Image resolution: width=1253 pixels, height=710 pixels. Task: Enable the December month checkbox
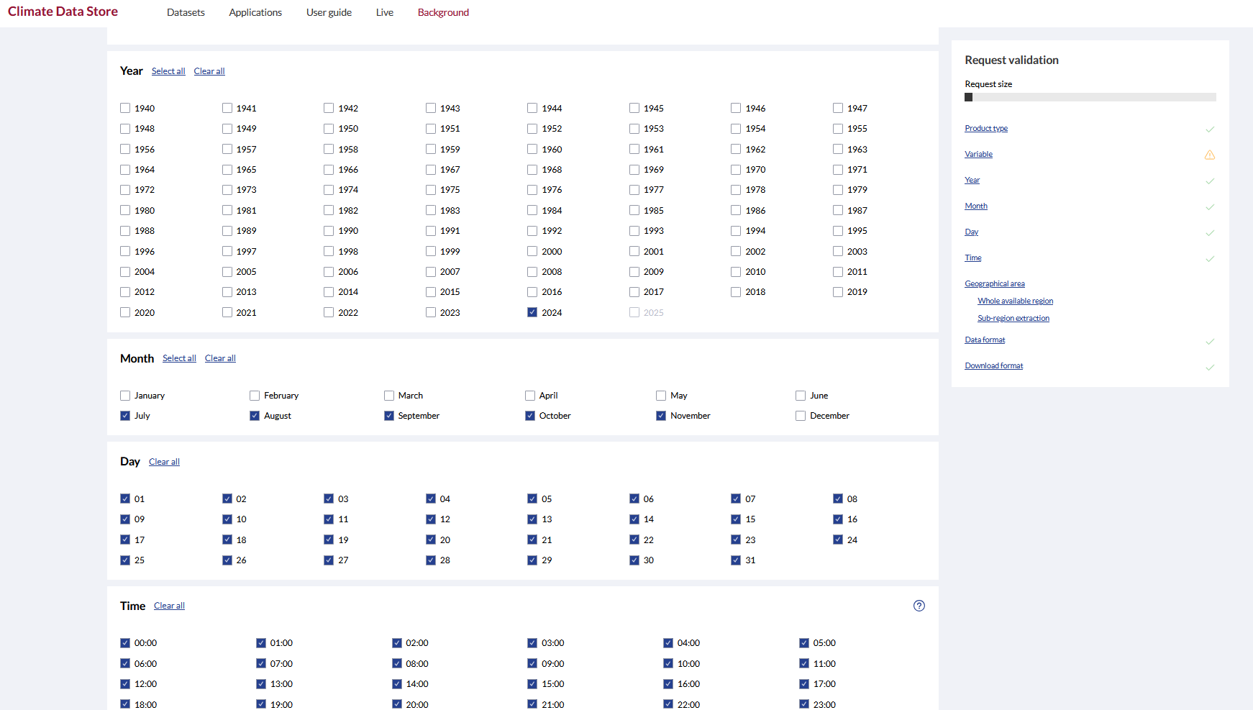(801, 416)
